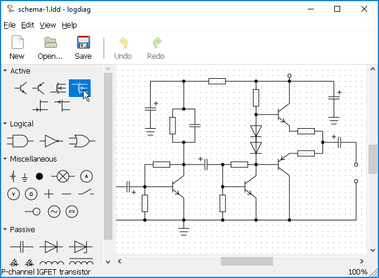The image size is (379, 278).
Task: Choose the voltmeter symbol
Action: [x=14, y=193]
